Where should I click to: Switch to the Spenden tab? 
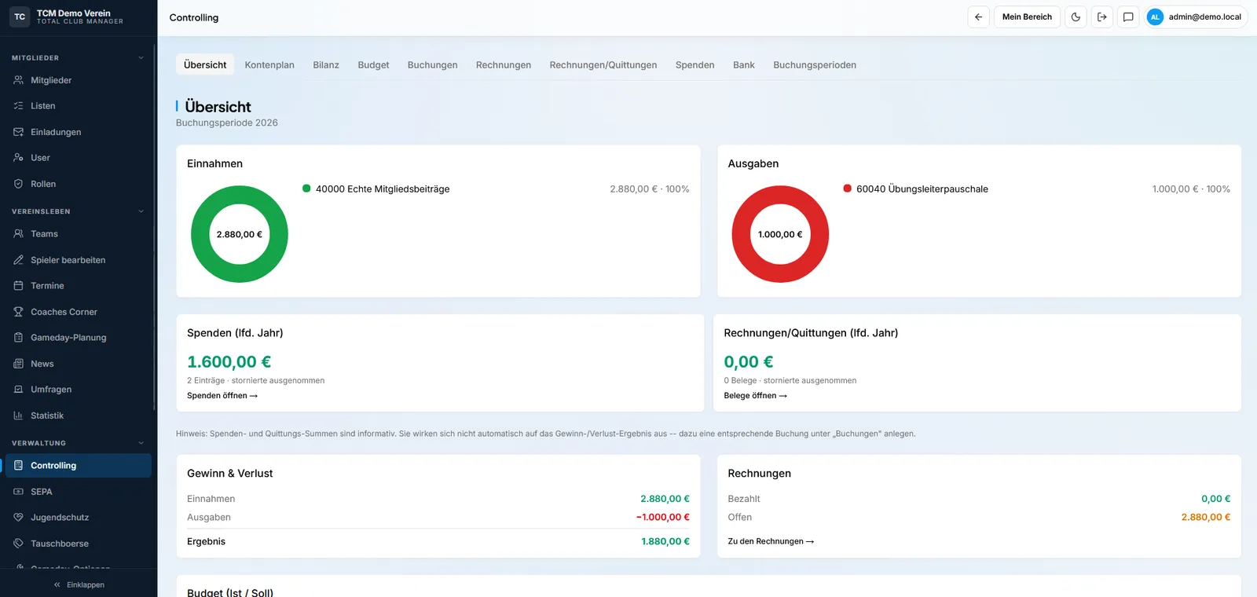695,65
